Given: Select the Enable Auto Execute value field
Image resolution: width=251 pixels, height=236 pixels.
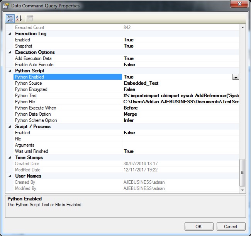Looking at the screenshot, I should point(181,65).
